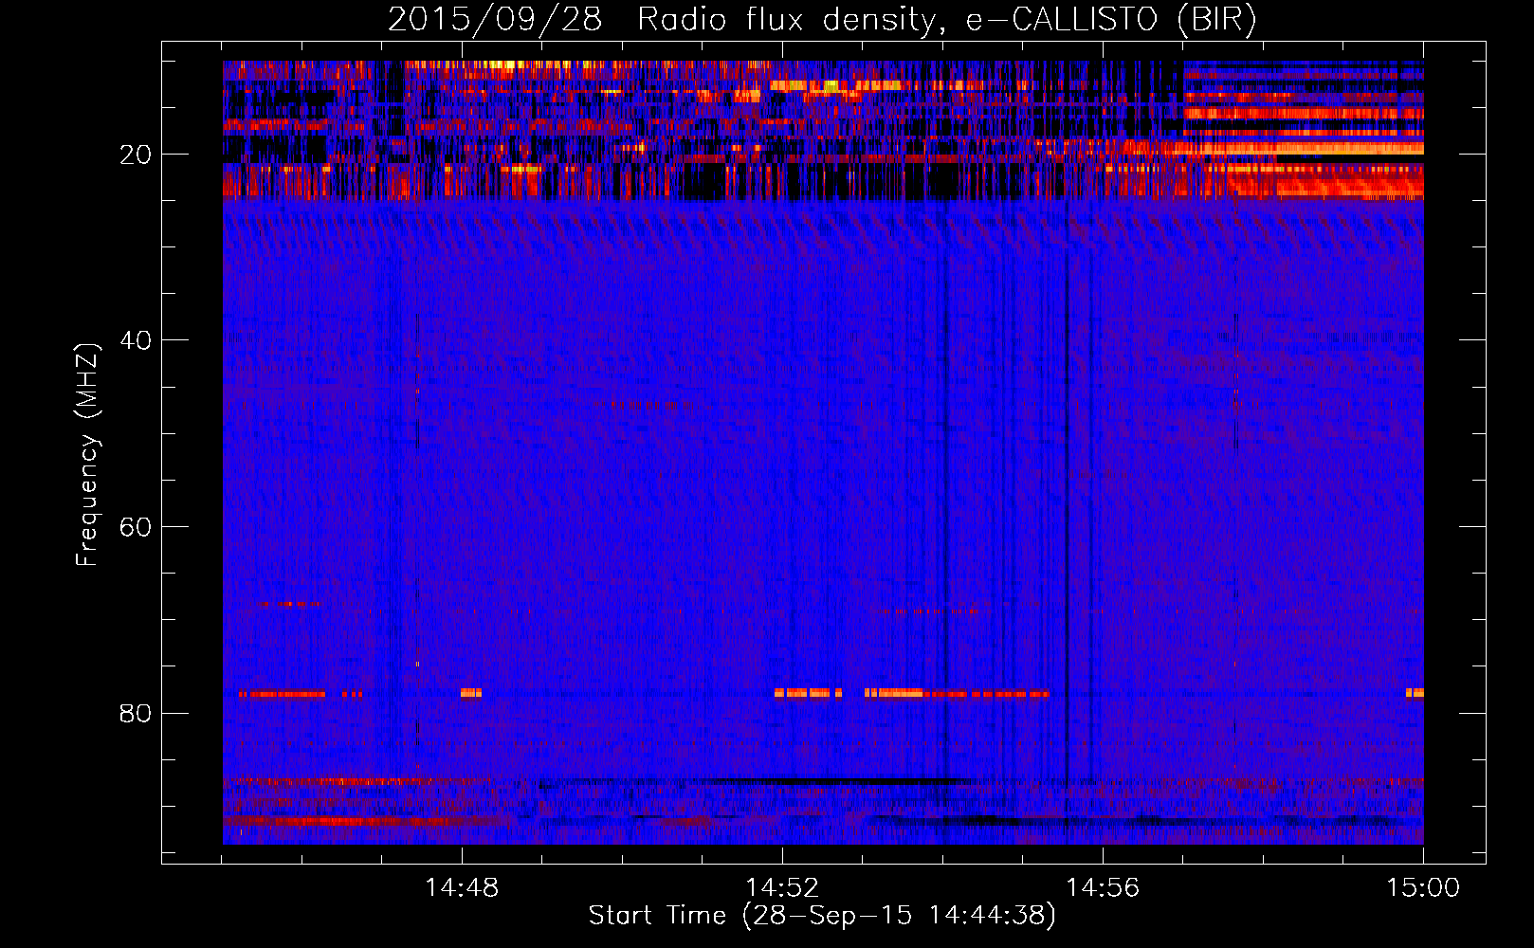1534x948 pixels.
Task: Click the "Frequency (MHZ)" axis label
Action: point(87,455)
